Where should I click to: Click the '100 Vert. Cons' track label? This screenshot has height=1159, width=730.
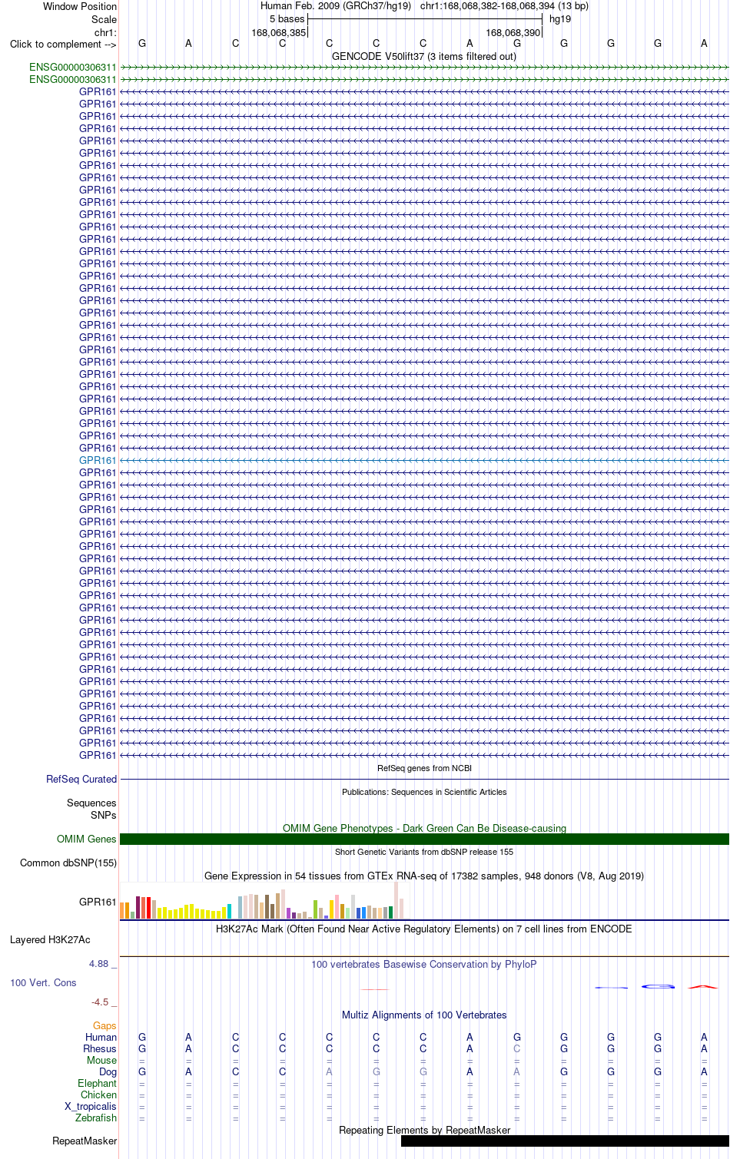(43, 982)
